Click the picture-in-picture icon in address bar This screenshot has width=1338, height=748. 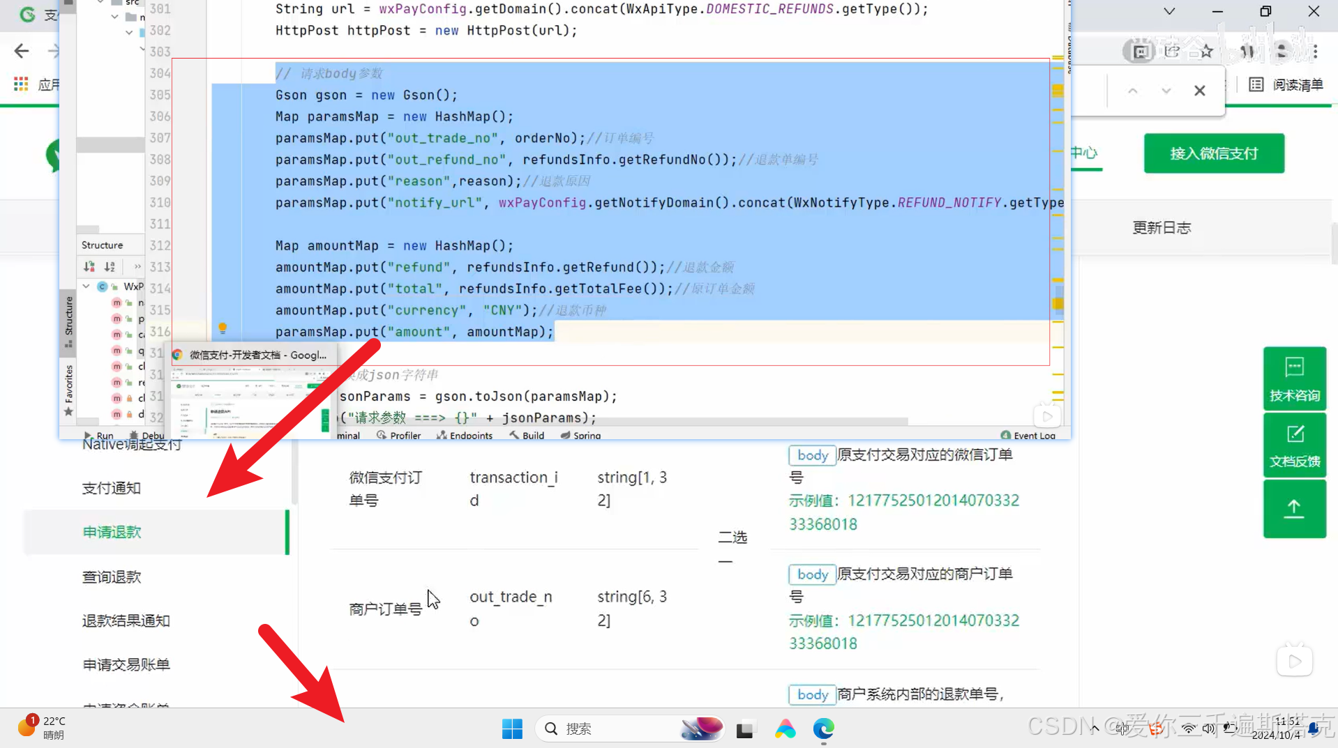pos(1141,51)
